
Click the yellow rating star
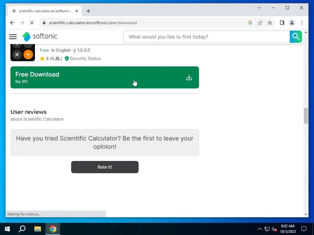(42, 58)
